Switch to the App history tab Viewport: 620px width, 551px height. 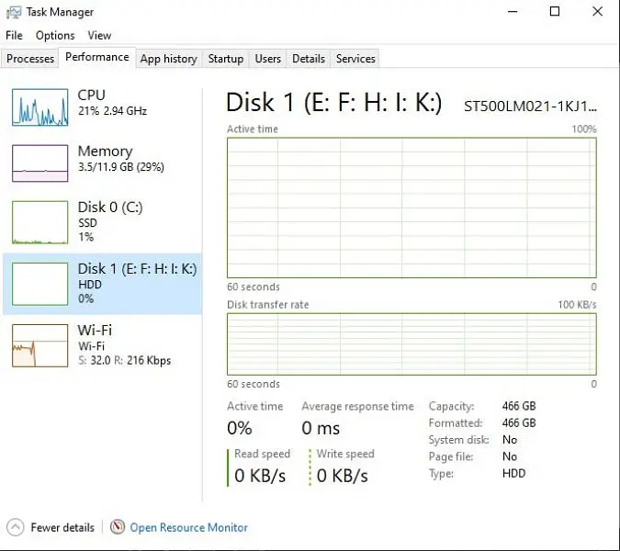click(x=168, y=59)
